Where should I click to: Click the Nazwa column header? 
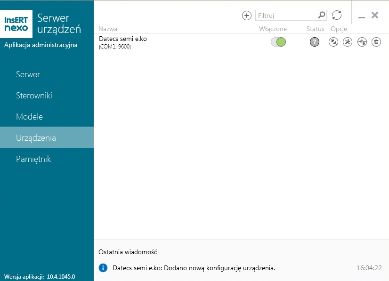click(108, 29)
